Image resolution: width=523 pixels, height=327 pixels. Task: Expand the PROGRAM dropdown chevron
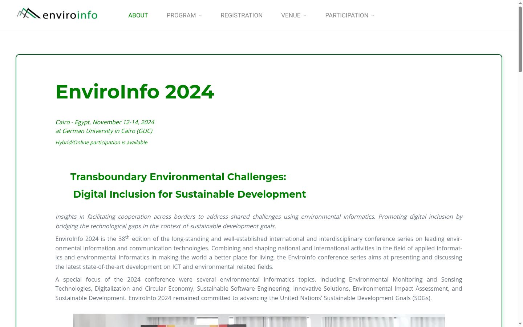click(x=200, y=16)
